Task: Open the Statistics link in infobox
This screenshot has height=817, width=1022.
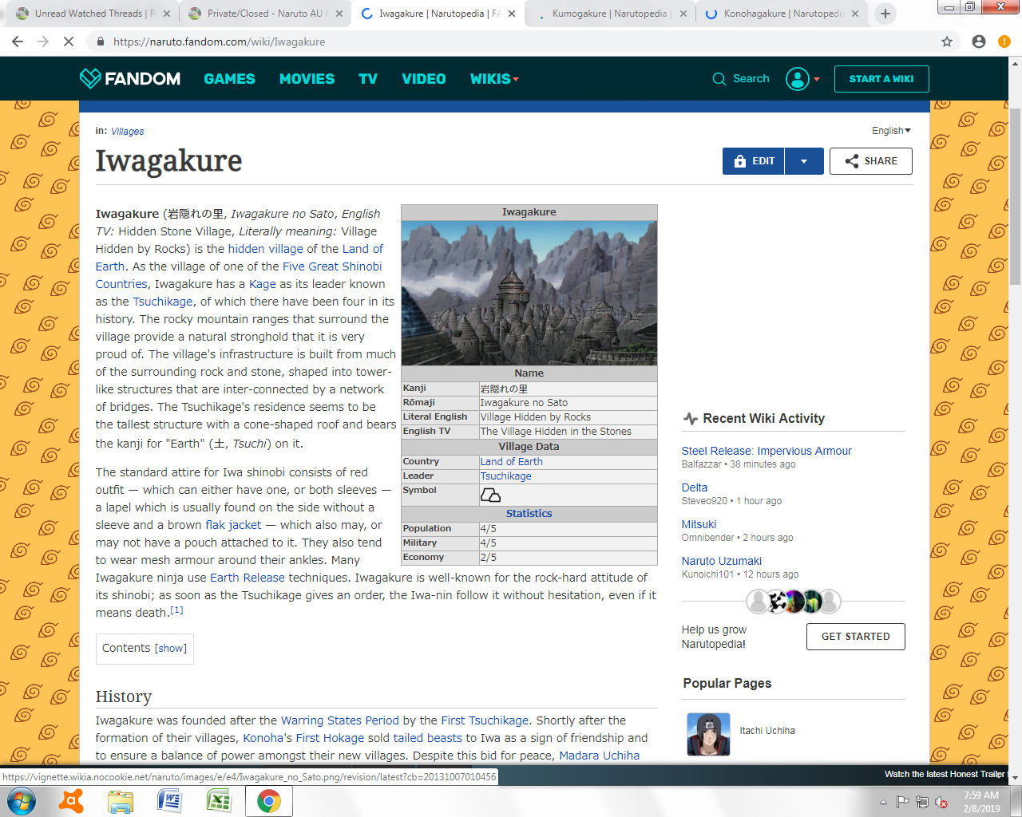Action: [529, 514]
